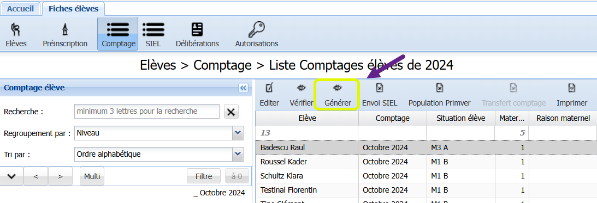Click the Vérifier eye icon
Image resolution: width=597 pixels, height=203 pixels.
click(301, 88)
